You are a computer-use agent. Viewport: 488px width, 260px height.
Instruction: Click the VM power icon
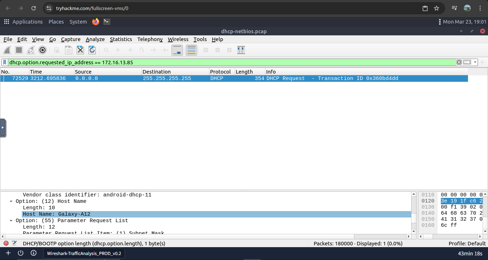click(x=21, y=253)
